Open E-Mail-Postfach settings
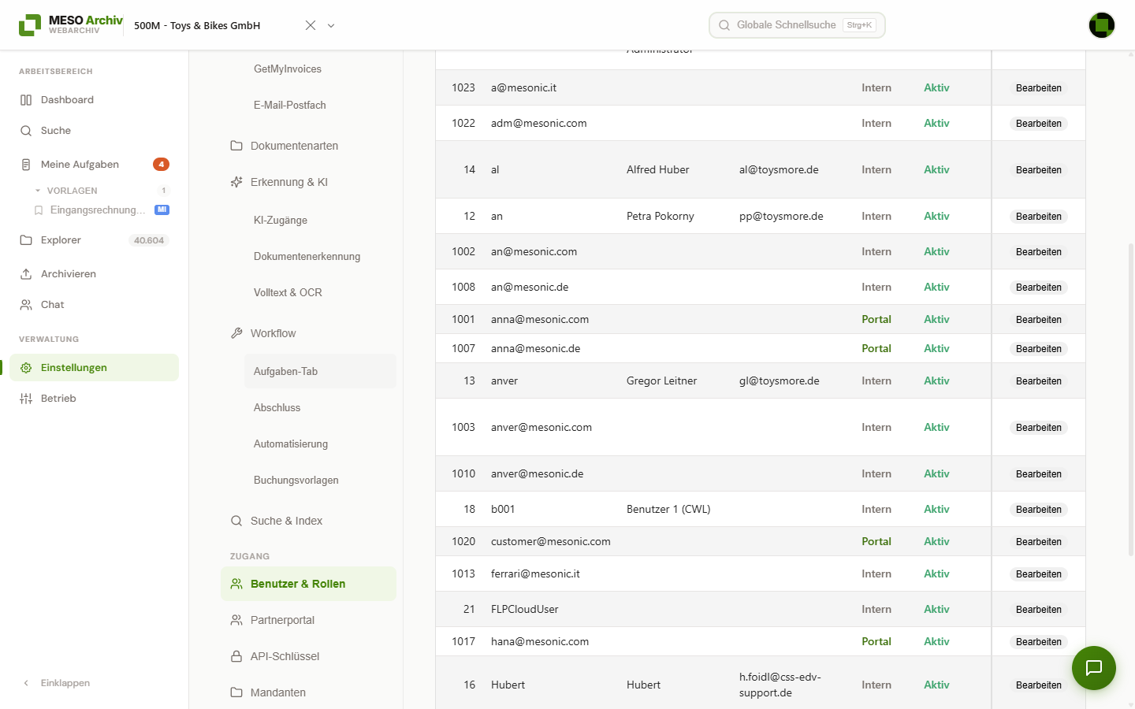1135x709 pixels. [290, 106]
